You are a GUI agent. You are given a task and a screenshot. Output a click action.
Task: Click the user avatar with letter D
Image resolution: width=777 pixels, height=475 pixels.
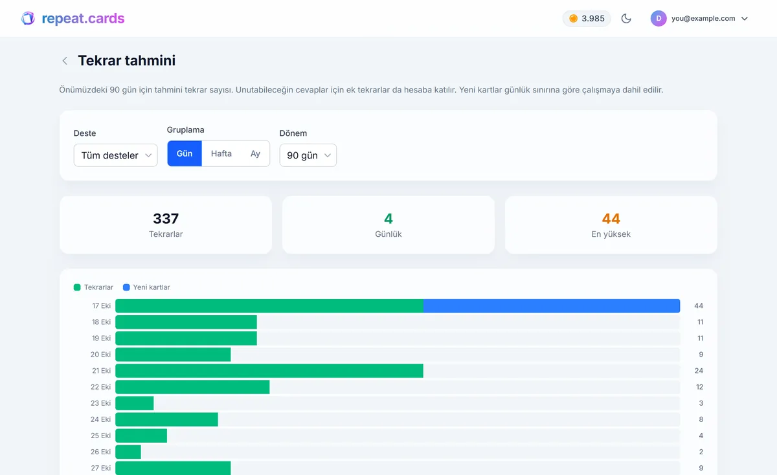coord(659,18)
